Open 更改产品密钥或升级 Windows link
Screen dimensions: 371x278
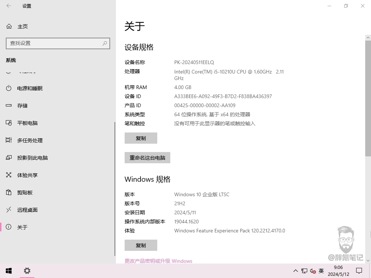tap(158, 261)
